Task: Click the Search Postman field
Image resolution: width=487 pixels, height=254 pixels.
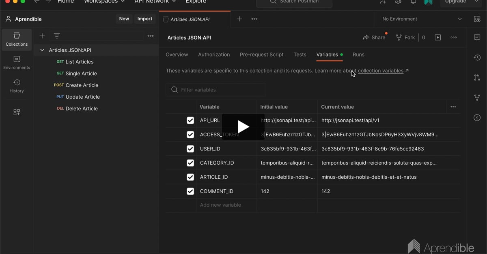Action: (294, 2)
